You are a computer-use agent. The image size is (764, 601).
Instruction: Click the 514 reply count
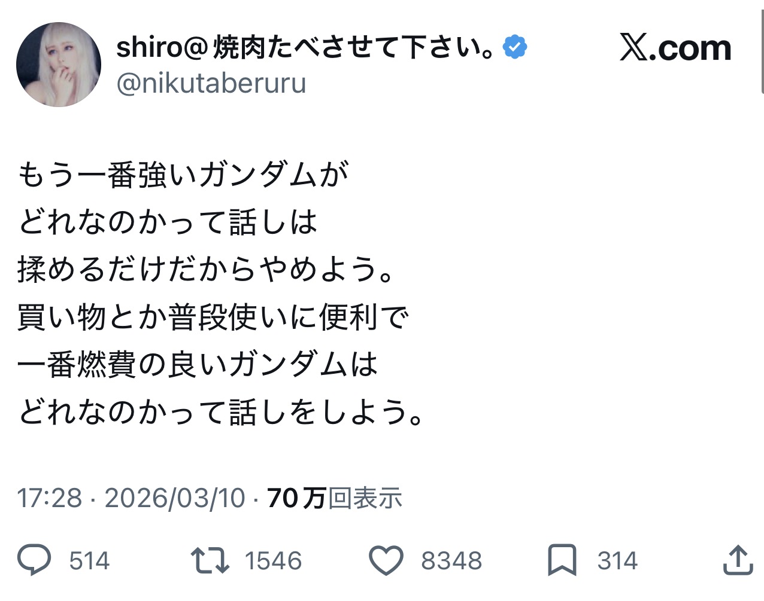point(89,561)
